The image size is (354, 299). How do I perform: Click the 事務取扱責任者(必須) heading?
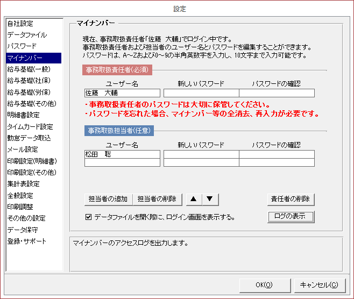(117, 70)
